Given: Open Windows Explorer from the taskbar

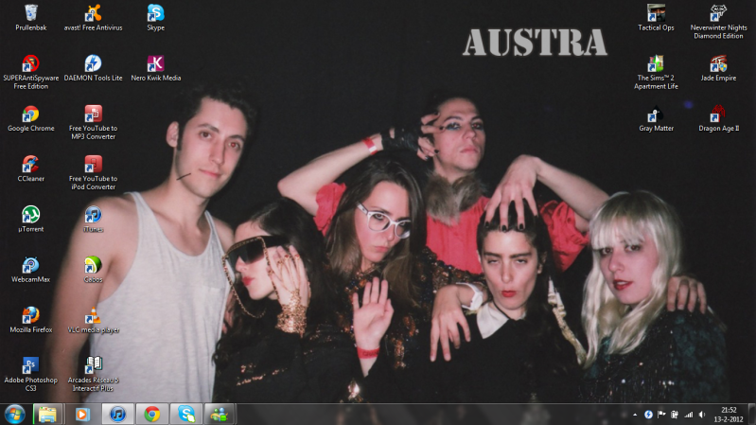Looking at the screenshot, I should pyautogui.click(x=47, y=415).
